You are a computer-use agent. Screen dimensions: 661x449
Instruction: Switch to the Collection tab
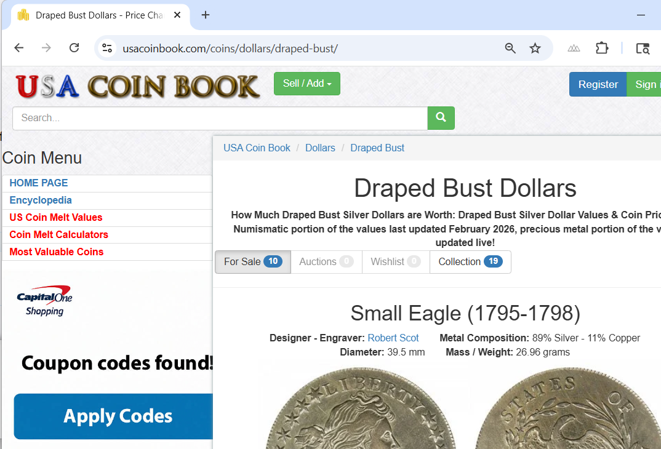[x=470, y=261]
